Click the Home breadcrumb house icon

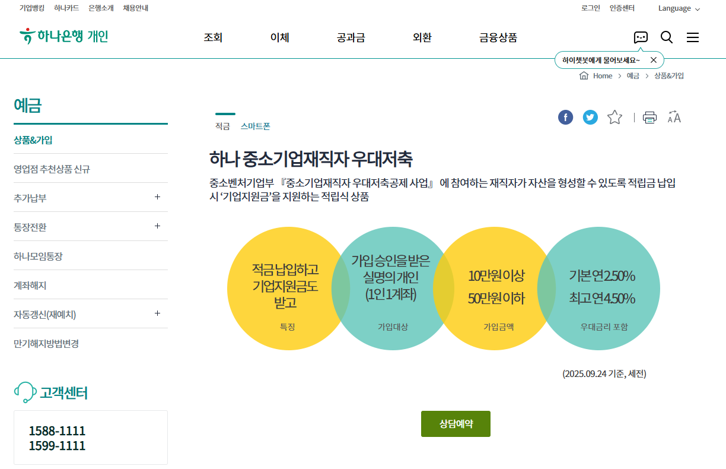point(583,75)
